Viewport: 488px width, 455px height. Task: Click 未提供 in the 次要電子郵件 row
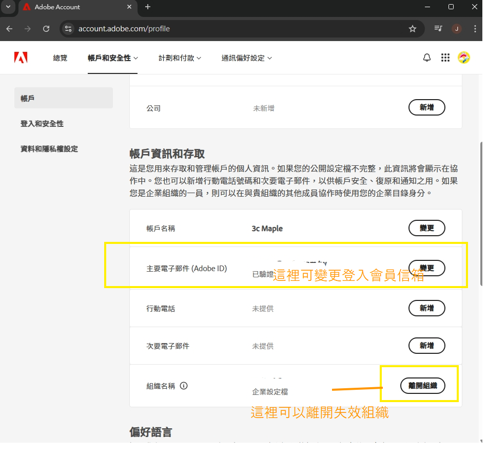click(x=263, y=346)
